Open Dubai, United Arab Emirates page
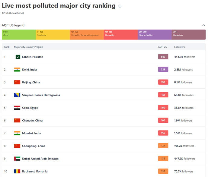The width and height of the screenshot is (208, 177). pos(40,159)
